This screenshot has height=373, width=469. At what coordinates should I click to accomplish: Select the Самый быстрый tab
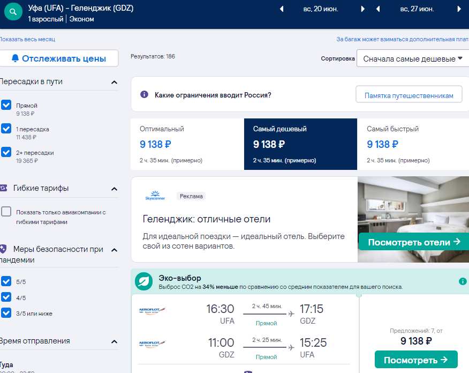413,144
